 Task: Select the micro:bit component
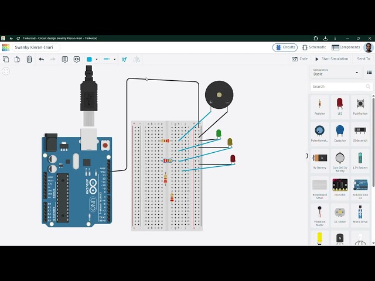click(340, 188)
